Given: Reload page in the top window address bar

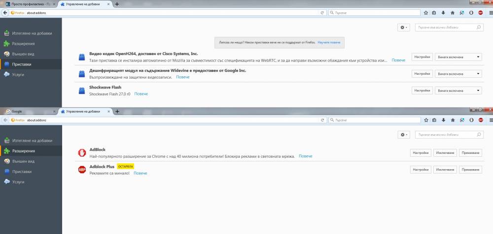Looking at the screenshot, I should (x=322, y=13).
